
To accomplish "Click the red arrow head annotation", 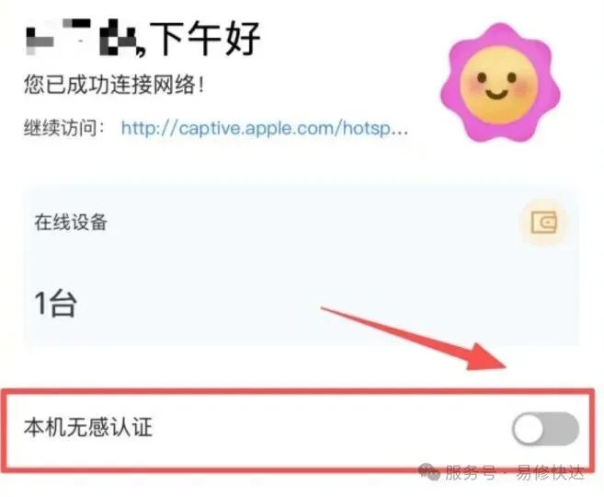I will (485, 357).
